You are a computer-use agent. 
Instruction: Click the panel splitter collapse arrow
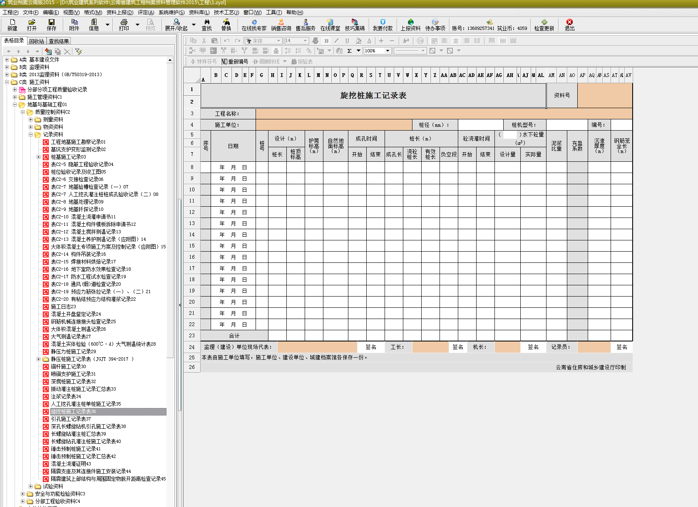[180, 305]
